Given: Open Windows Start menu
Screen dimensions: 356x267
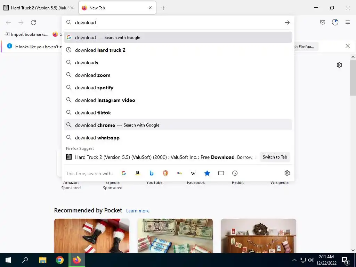Looking at the screenshot, I should (x=8, y=260).
